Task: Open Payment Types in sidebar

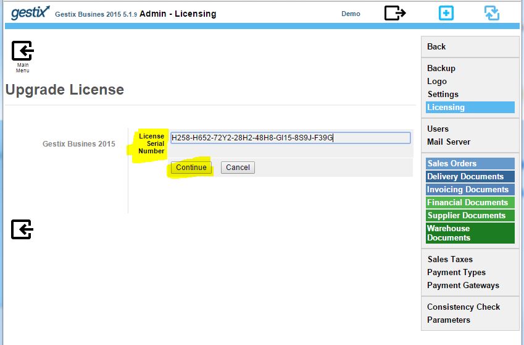Action: [x=456, y=273]
